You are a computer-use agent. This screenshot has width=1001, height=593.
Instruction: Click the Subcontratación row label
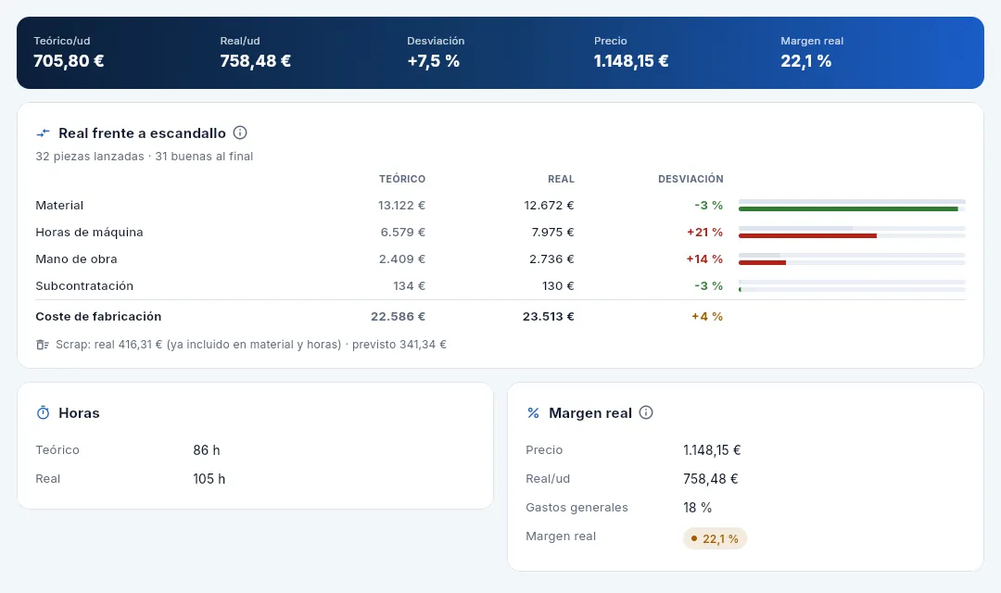click(84, 286)
